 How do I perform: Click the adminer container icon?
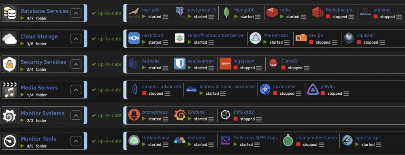[x=365, y=13]
